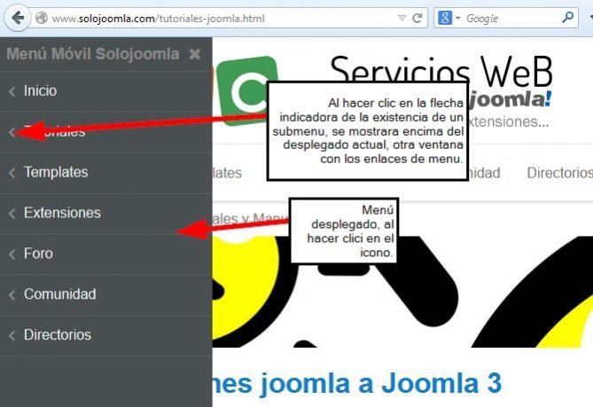Expand submenu arrow beside Inicio
593x407 pixels.
(12, 91)
